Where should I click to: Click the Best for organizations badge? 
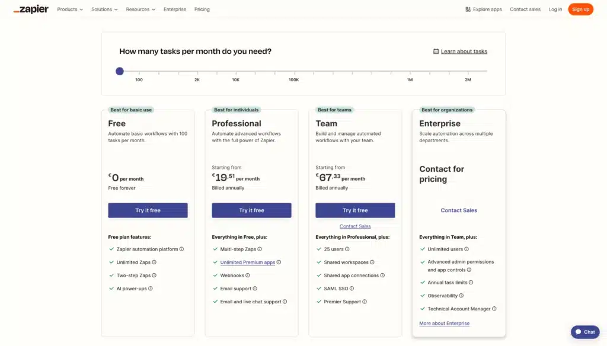447,110
